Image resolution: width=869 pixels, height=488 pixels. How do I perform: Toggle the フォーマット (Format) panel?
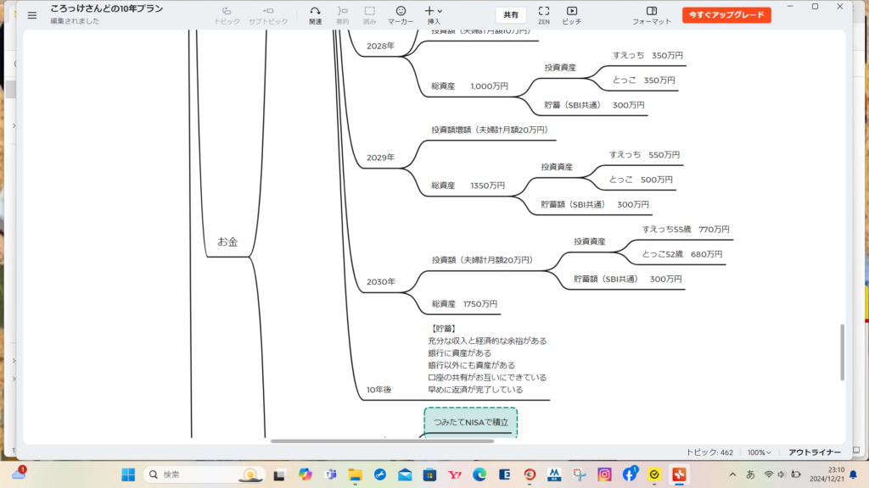tap(651, 15)
